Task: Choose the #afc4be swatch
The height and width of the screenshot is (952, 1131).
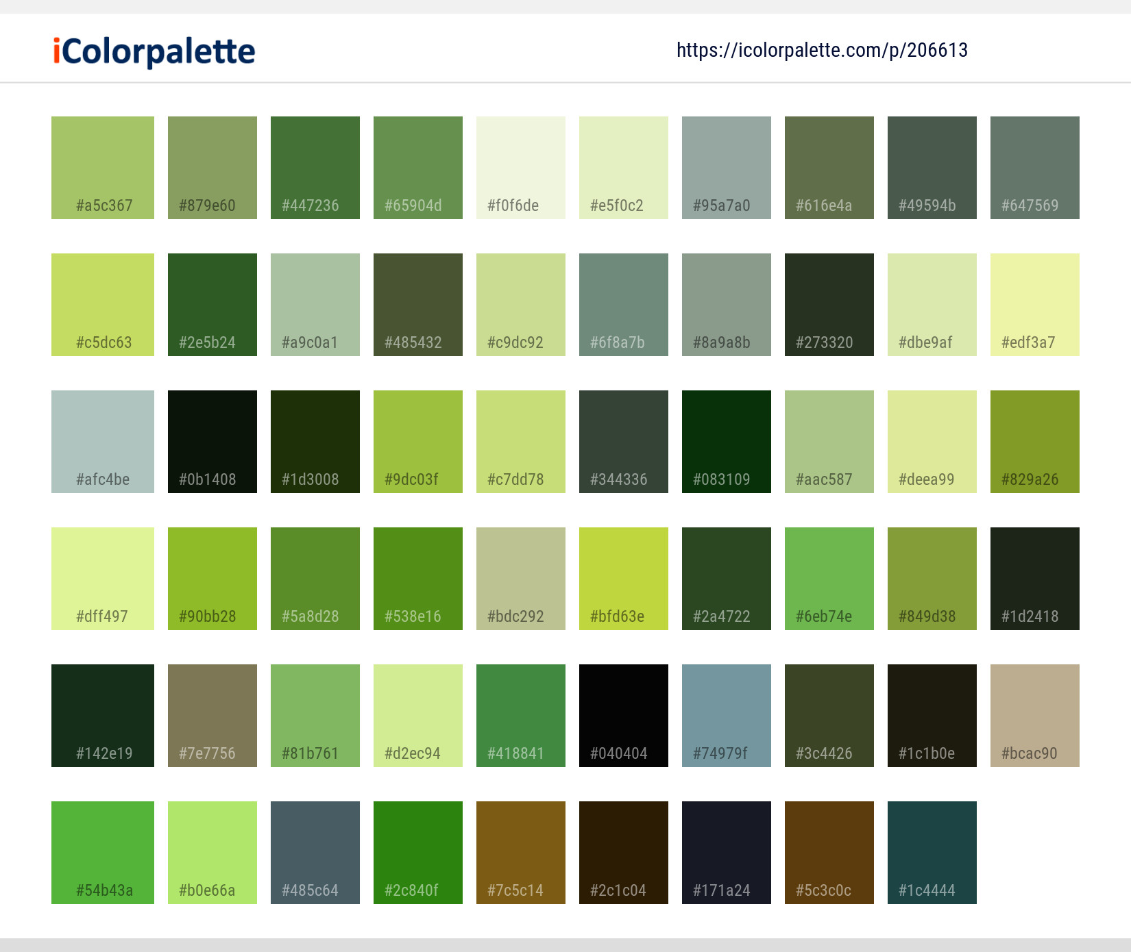Action: click(103, 442)
